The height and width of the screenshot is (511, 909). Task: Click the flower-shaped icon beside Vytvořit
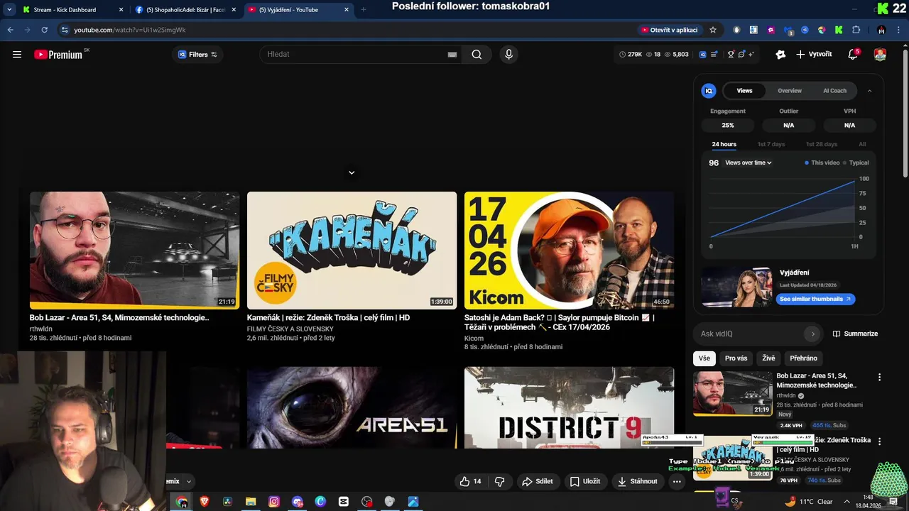[780, 54]
